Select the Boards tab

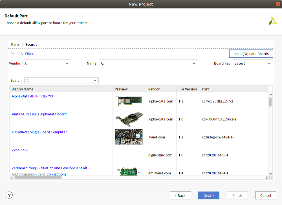pyautogui.click(x=31, y=45)
